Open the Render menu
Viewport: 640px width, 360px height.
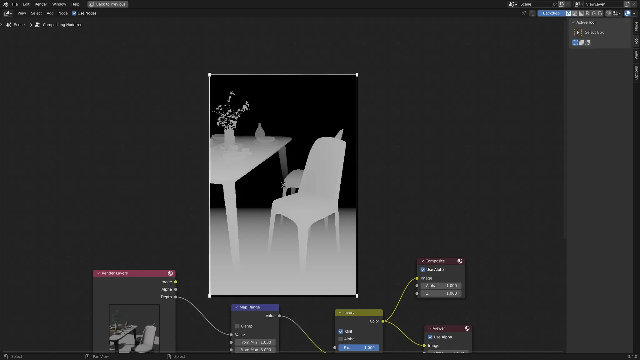[x=41, y=4]
